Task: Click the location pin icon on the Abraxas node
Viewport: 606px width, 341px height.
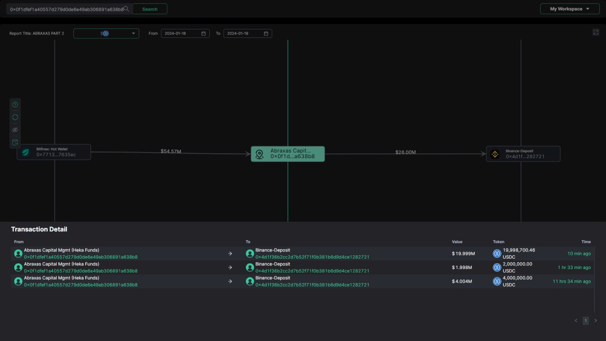Action: tap(259, 154)
